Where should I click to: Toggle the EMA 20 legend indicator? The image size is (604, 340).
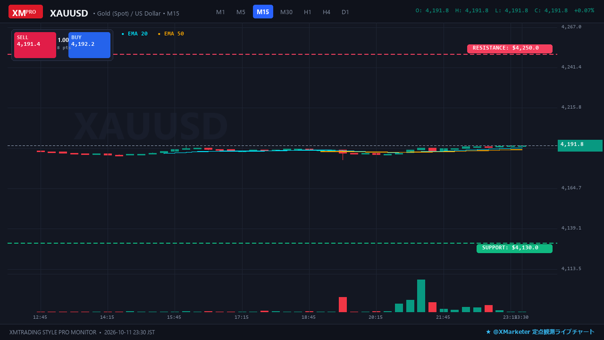135,34
